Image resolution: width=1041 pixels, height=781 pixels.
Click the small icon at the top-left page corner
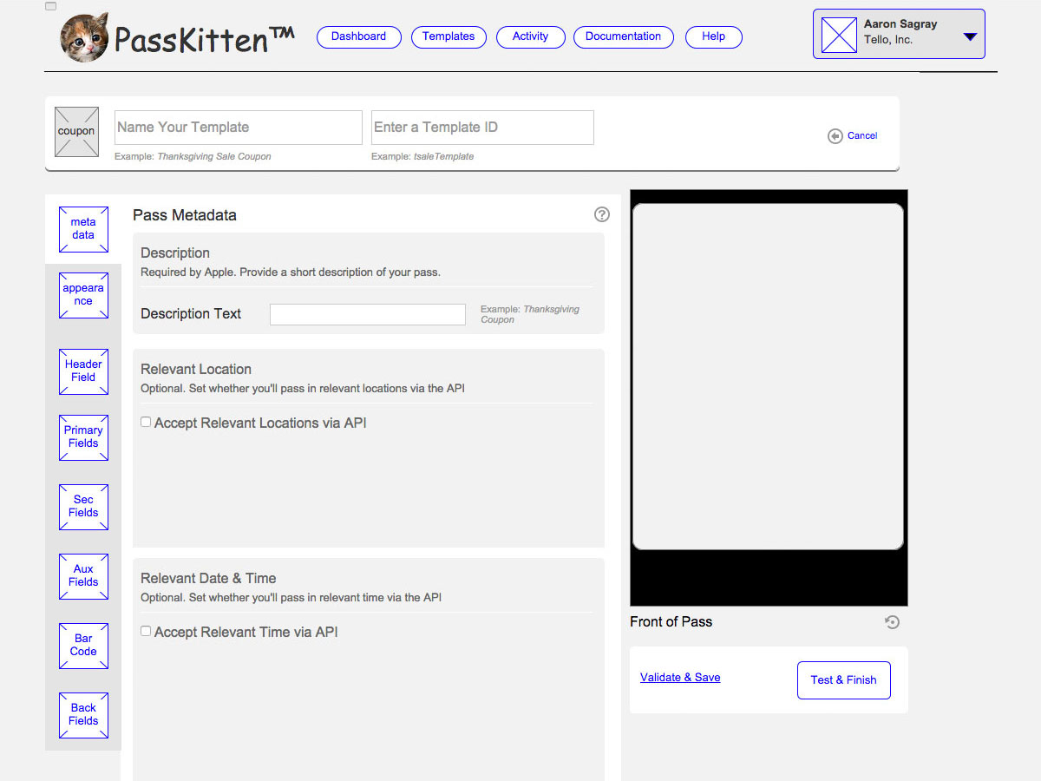(50, 6)
